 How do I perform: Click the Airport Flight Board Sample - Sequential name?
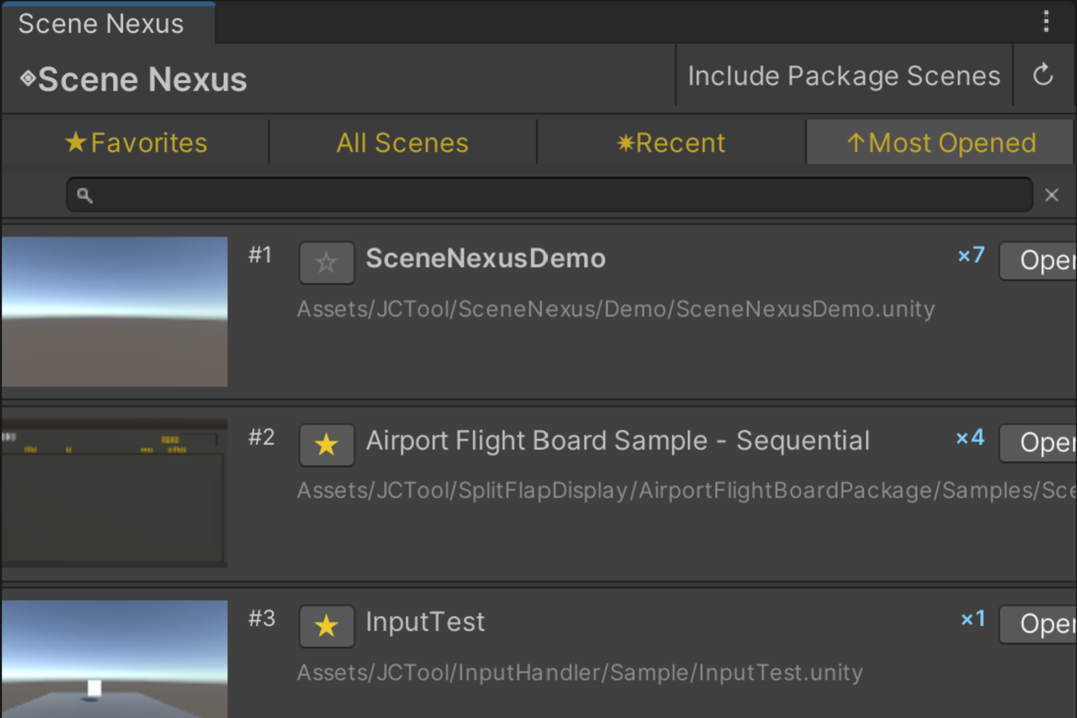pos(617,441)
